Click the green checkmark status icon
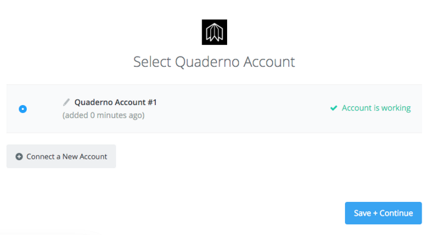Screen dimensions: 431x235 [x=334, y=108]
